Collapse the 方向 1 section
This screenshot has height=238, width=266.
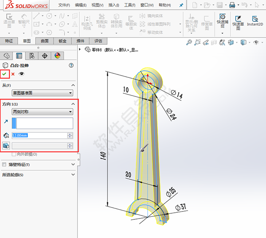click(x=73, y=104)
